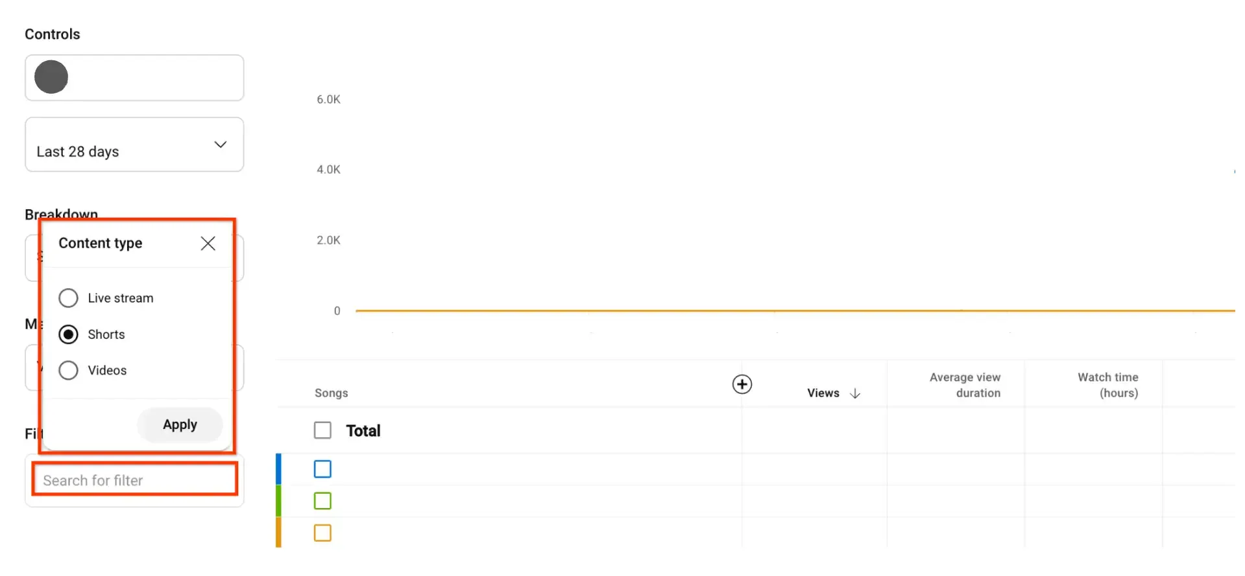Close the Content type popup
1245x576 pixels.
point(208,243)
